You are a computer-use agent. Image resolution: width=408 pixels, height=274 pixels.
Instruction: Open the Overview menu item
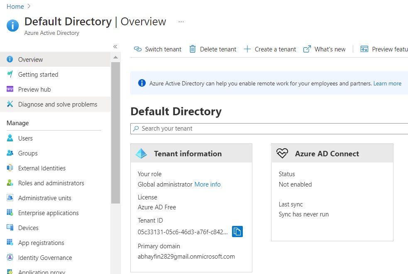55,59
